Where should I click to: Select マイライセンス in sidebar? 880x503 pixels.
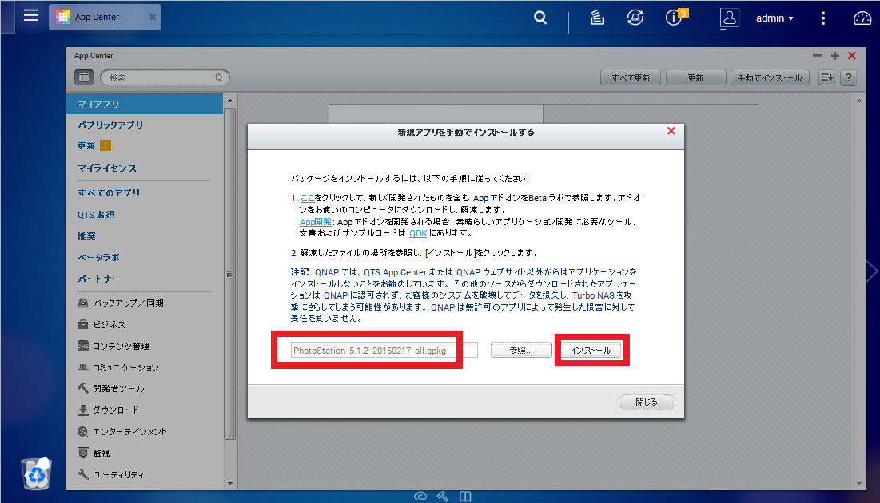[x=106, y=168]
